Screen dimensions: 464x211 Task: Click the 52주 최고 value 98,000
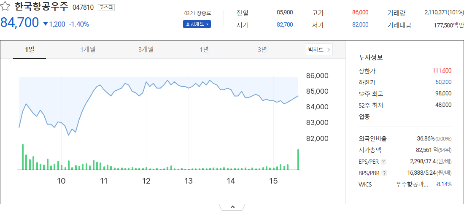click(x=443, y=94)
